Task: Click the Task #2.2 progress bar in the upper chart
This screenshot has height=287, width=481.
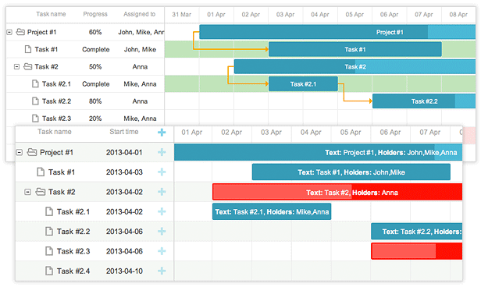Action: (x=424, y=101)
